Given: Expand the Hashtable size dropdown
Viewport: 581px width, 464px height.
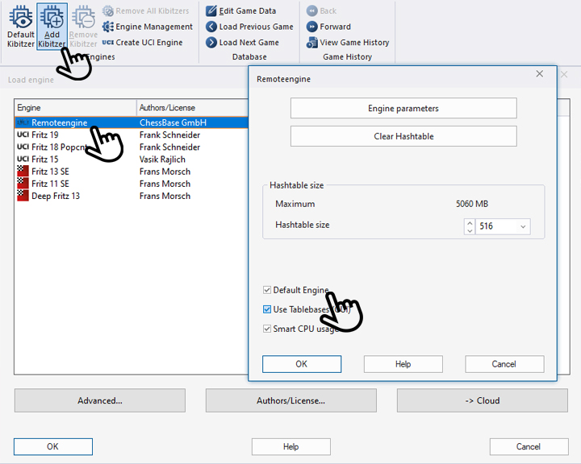Looking at the screenshot, I should tap(523, 226).
